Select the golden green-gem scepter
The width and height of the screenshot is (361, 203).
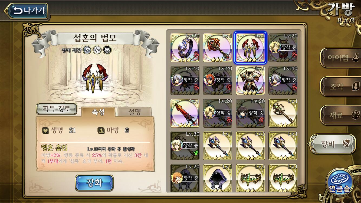[283, 113]
